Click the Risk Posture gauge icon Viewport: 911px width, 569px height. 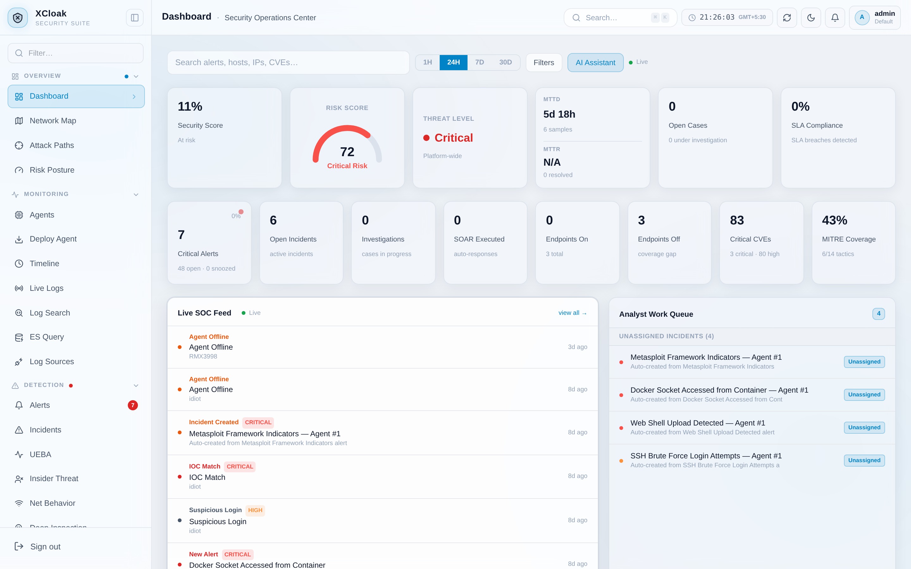click(19, 170)
